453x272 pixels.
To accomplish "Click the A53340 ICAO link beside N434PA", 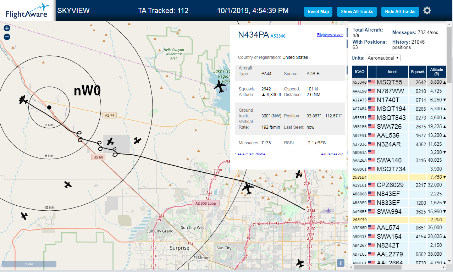I will [x=278, y=36].
